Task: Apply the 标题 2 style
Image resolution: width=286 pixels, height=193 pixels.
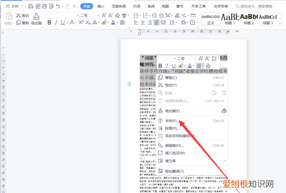Action: tap(249, 19)
